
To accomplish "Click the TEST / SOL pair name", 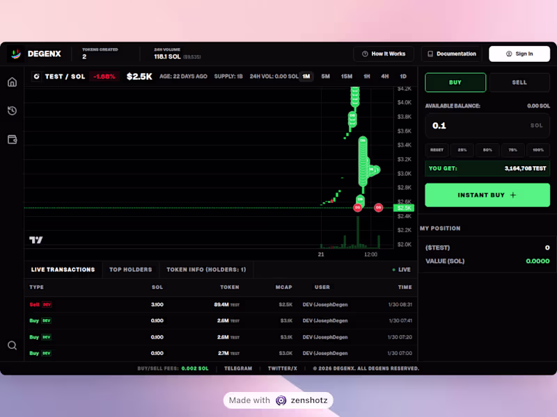I will [x=65, y=76].
